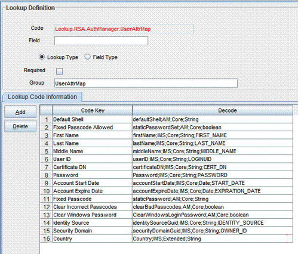Click the Group field containing UserAttrMap
The height and width of the screenshot is (254, 298).
[x=146, y=83]
